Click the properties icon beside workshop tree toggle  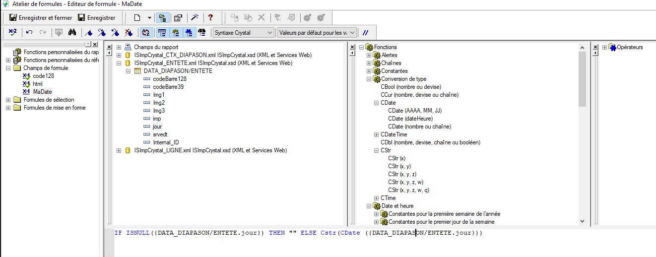click(x=178, y=18)
